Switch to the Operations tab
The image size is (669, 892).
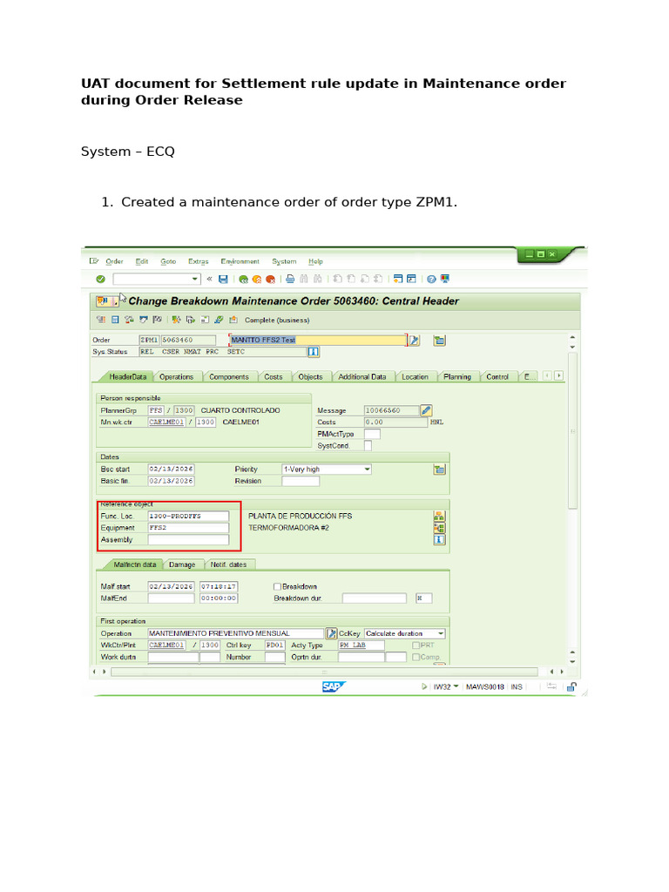[176, 376]
